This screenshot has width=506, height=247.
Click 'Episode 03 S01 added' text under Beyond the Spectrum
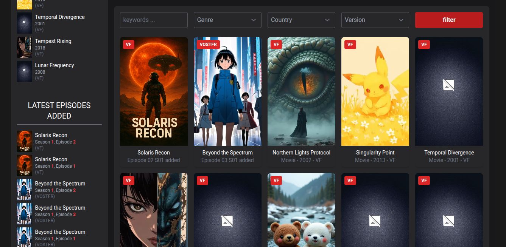227,160
